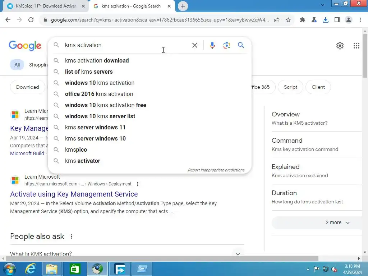Select the All results tab
The image size is (368, 276).
(x=17, y=65)
